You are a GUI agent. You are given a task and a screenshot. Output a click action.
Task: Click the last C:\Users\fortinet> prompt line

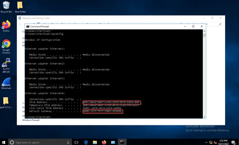(38, 117)
